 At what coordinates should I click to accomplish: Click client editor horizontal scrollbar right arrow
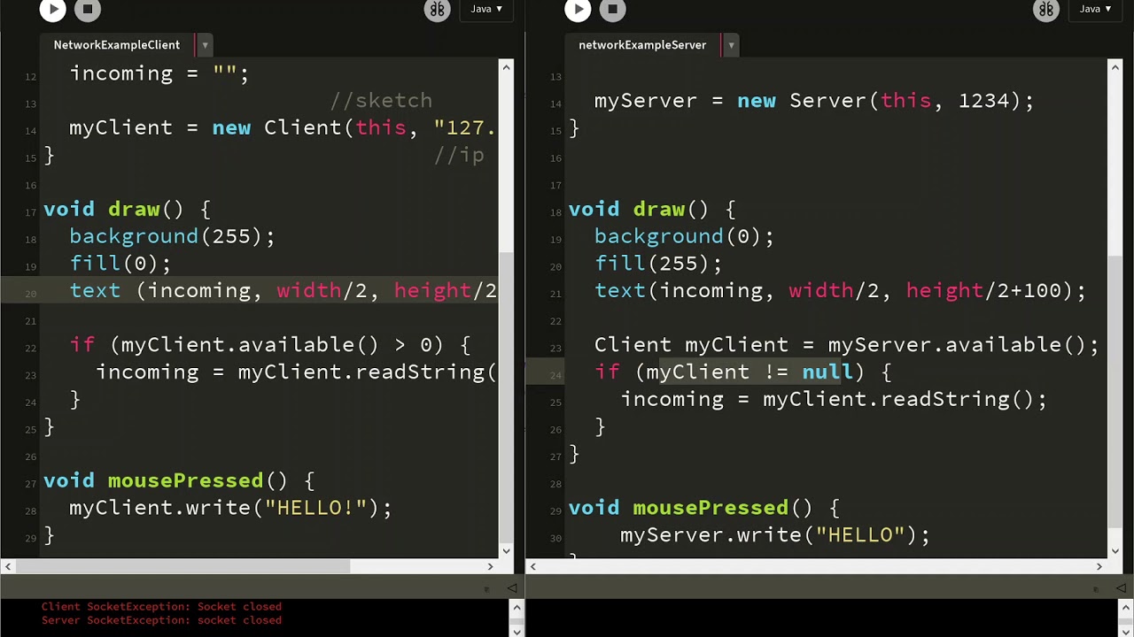[490, 566]
